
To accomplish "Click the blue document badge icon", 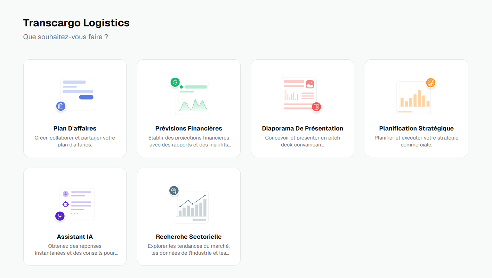I will 61,106.
